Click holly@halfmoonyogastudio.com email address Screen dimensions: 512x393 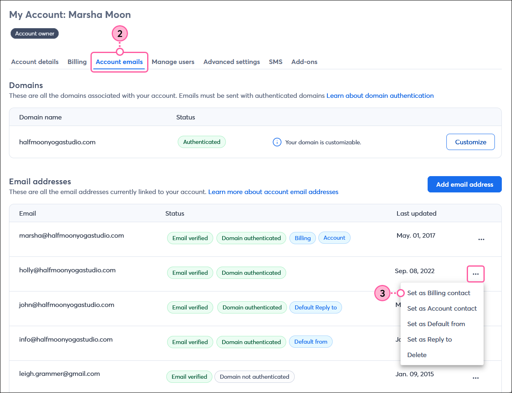pos(67,270)
